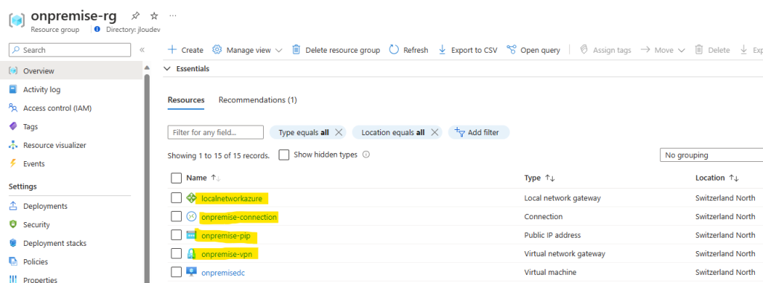Screen dimensions: 763x283
Task: Click the Export to CSV download icon
Action: click(x=443, y=50)
